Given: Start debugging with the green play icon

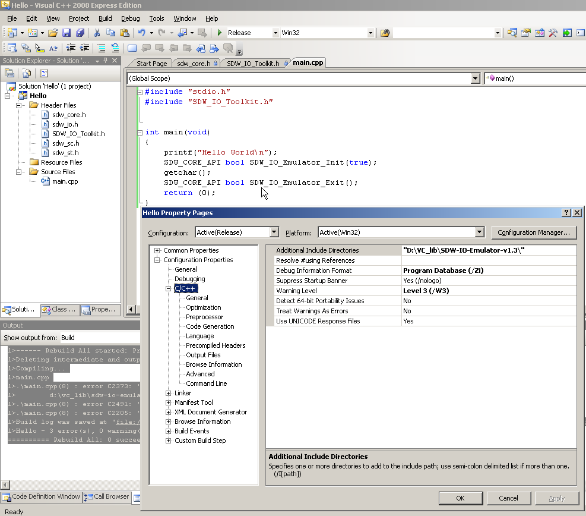Looking at the screenshot, I should click(x=219, y=33).
